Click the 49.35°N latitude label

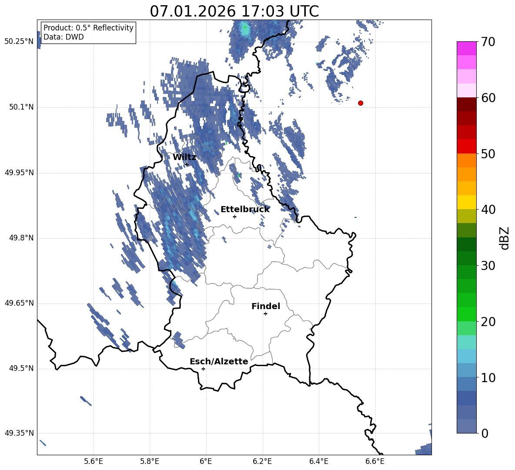[19, 433]
